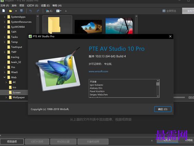Expand the SystemApps folder
The image size is (194, 146).
[x=4, y=17]
